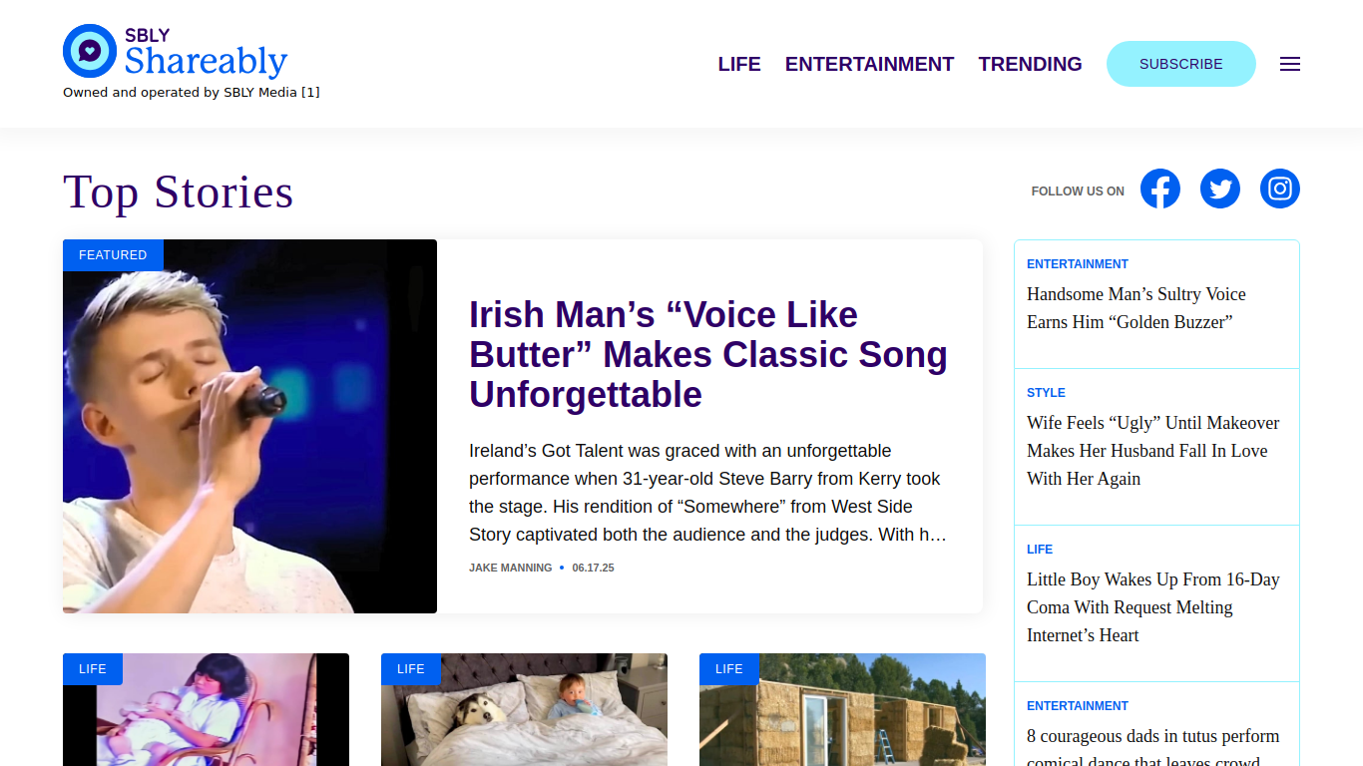Open the straw bale house thumbnail
The image size is (1363, 766).
click(842, 709)
